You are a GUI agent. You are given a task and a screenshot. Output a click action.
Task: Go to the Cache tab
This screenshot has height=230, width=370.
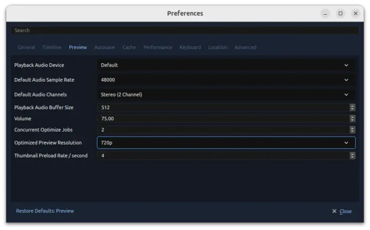click(x=129, y=47)
